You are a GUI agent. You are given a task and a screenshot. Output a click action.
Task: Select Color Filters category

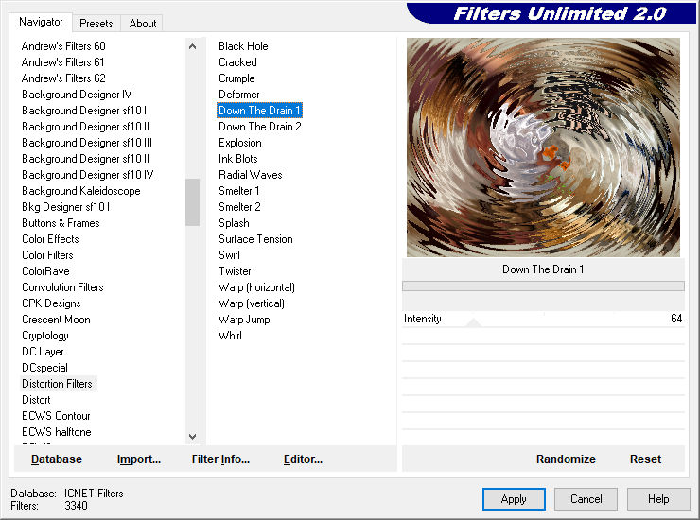[x=47, y=255]
